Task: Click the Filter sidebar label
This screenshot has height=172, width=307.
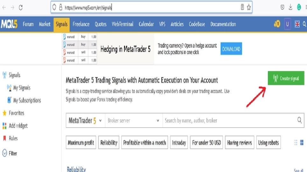Action: [13, 154]
